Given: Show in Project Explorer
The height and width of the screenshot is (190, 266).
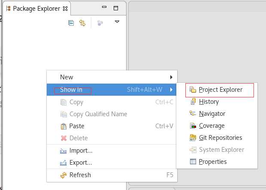Looking at the screenshot, I should coord(217,90).
